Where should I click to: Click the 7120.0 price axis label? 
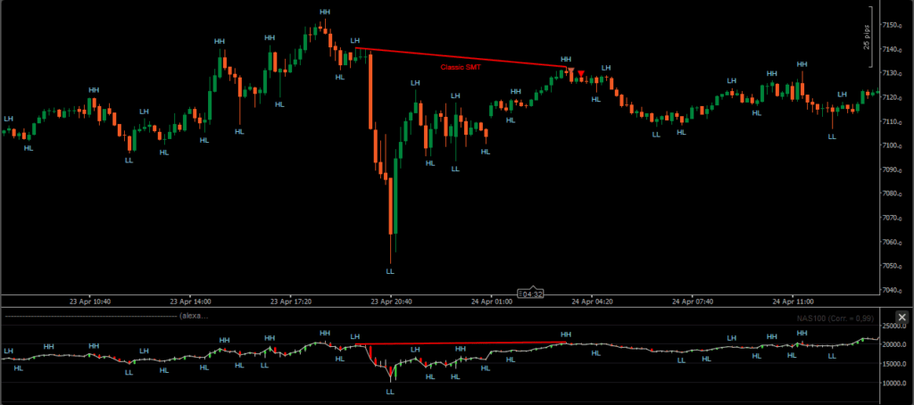click(x=893, y=97)
